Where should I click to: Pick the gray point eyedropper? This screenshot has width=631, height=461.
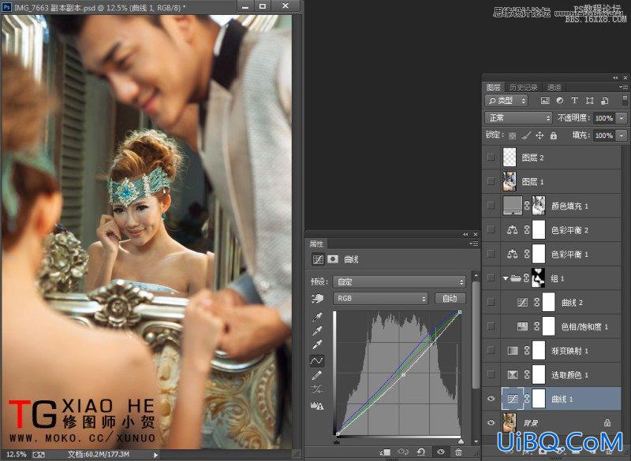tap(317, 331)
